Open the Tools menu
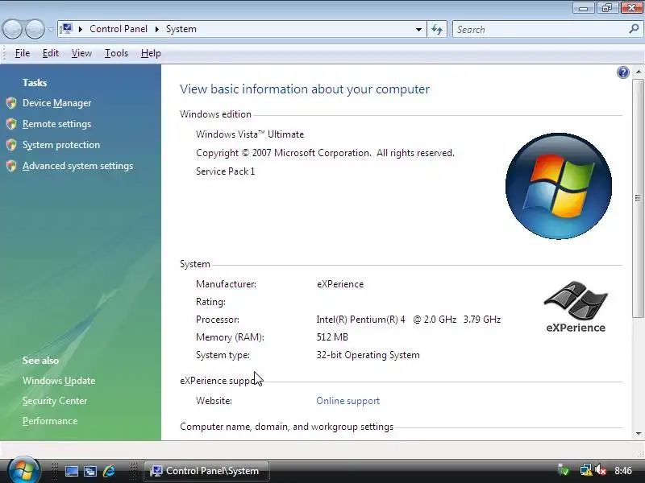The image size is (645, 483). click(116, 53)
